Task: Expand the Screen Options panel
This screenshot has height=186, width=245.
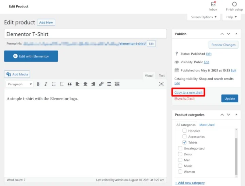Action: click(203, 17)
